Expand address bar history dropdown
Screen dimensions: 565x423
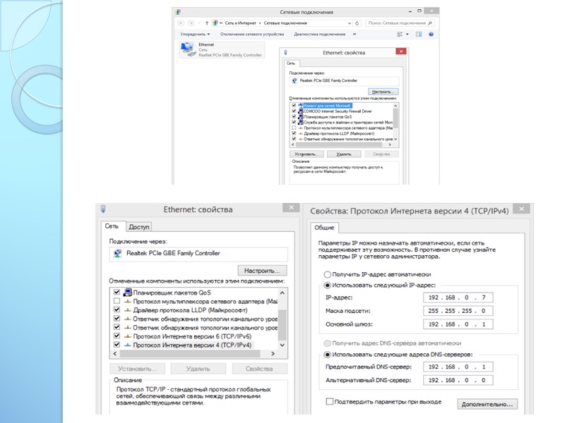(x=349, y=23)
